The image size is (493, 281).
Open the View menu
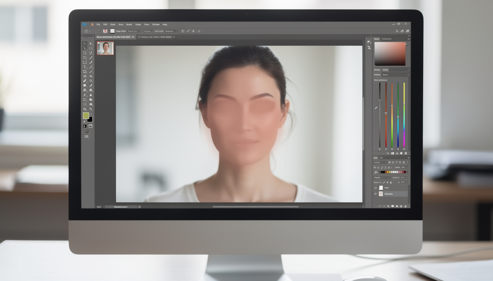pos(146,25)
